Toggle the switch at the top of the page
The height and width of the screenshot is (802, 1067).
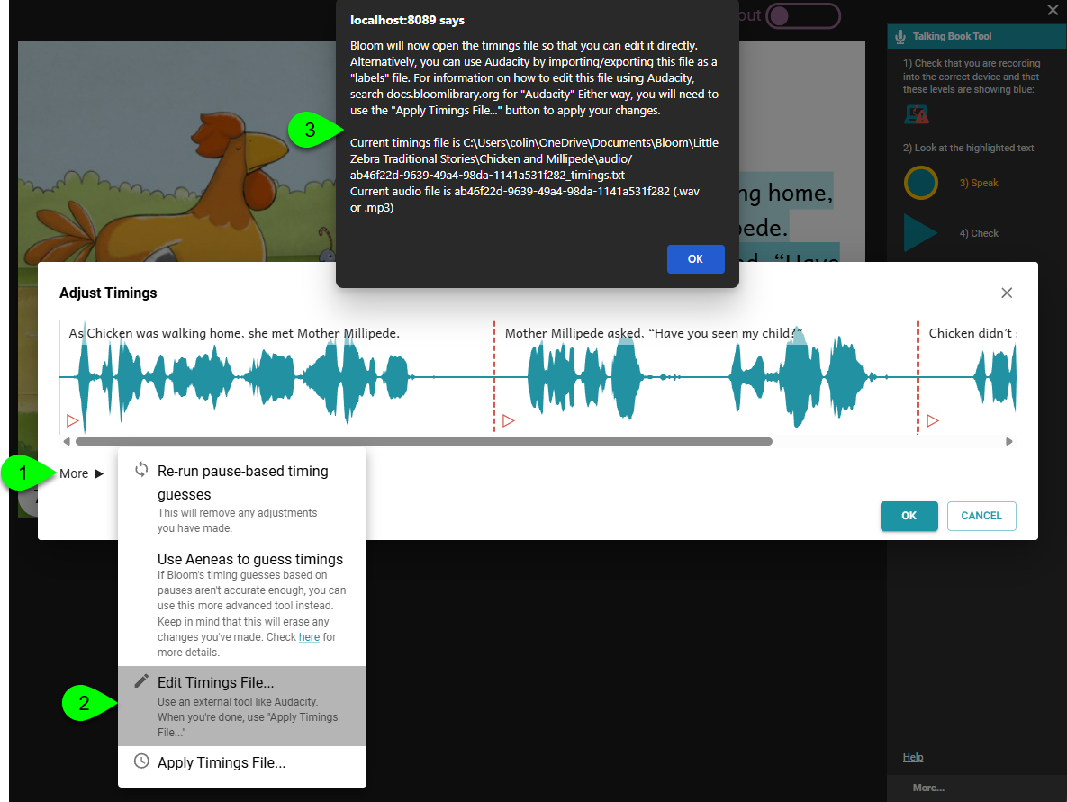802,15
